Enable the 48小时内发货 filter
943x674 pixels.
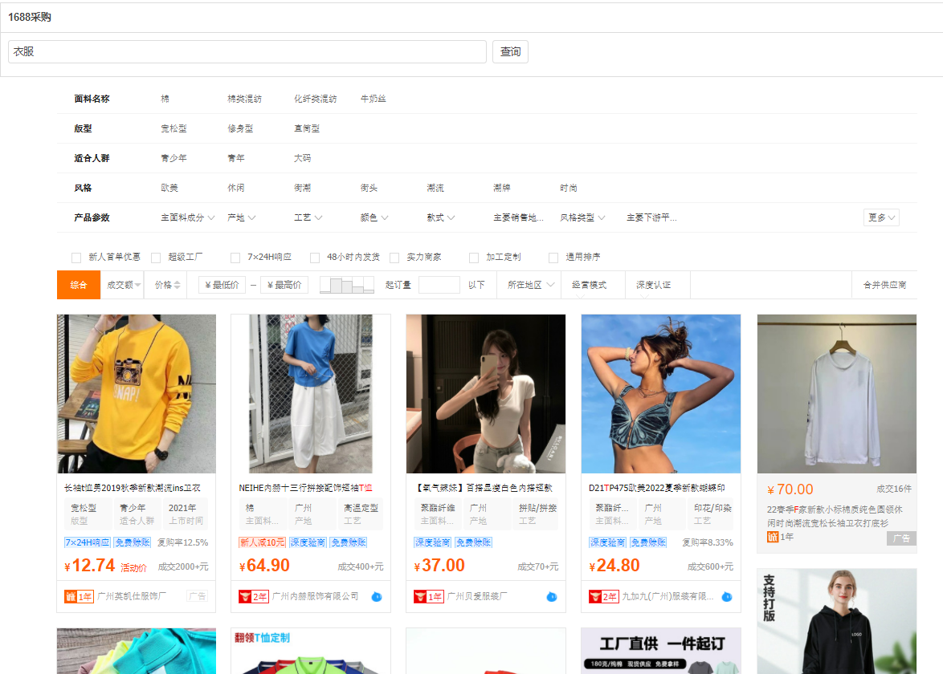click(x=315, y=258)
